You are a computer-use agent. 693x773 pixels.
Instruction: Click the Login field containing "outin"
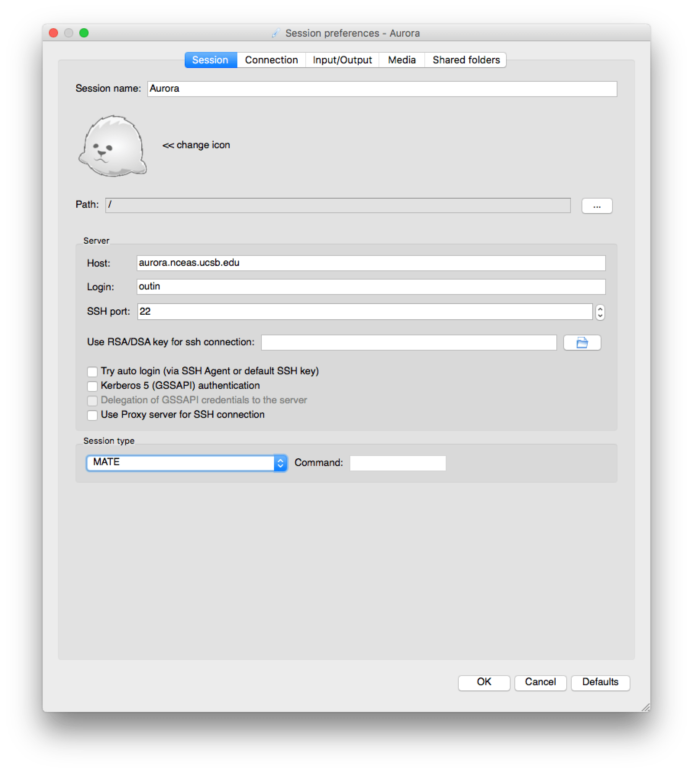(x=372, y=286)
